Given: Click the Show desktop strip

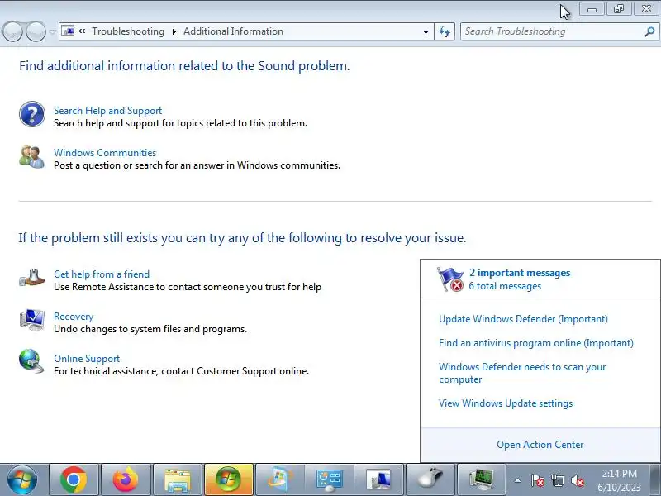Looking at the screenshot, I should pos(656,479).
